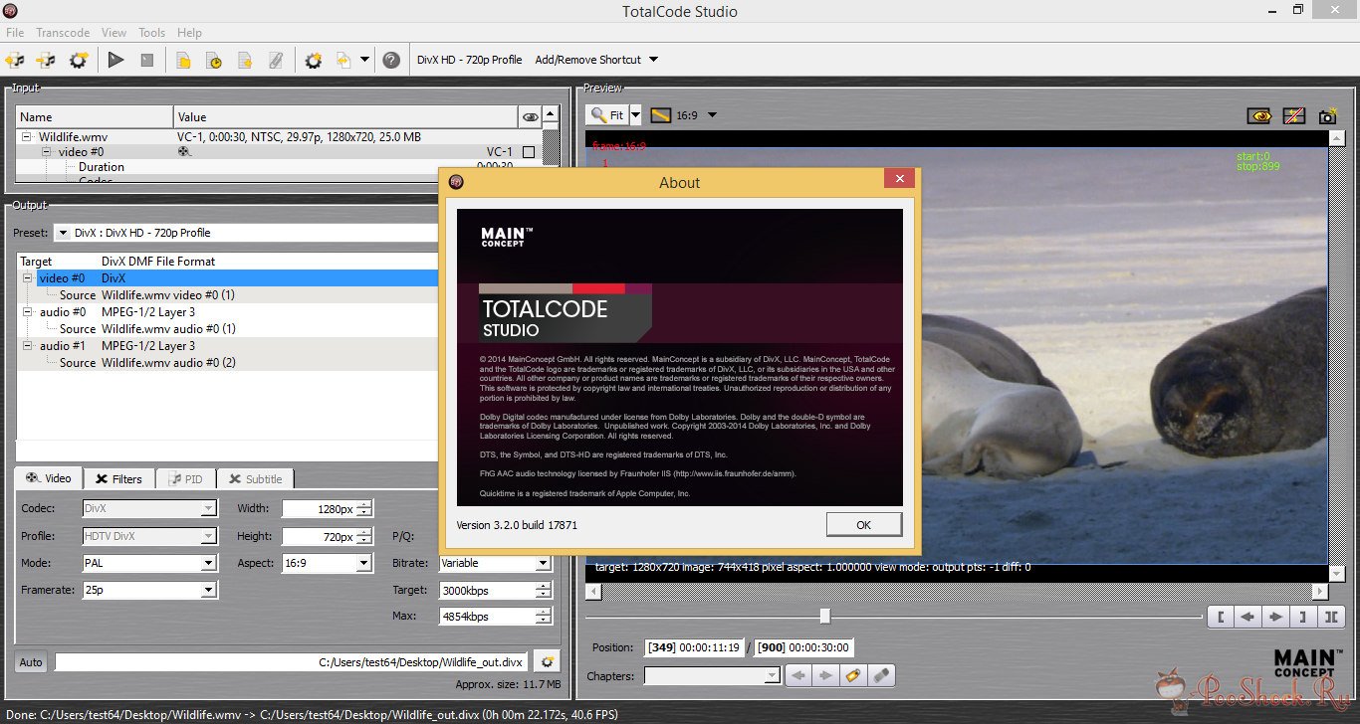Go to previous chapter arrow button
Image resolution: width=1360 pixels, height=724 pixels.
[798, 676]
